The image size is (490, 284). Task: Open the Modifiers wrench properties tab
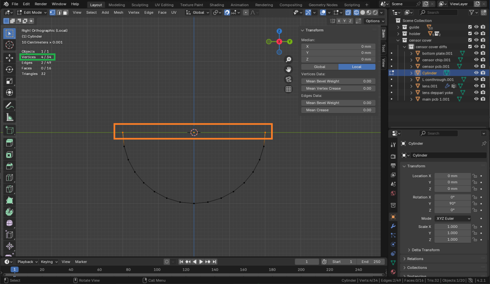tap(393, 226)
